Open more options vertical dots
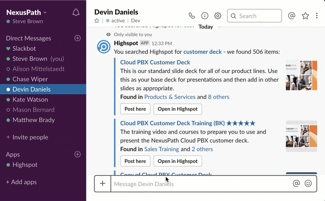Viewport: 325px width, 201px height. (x=317, y=16)
